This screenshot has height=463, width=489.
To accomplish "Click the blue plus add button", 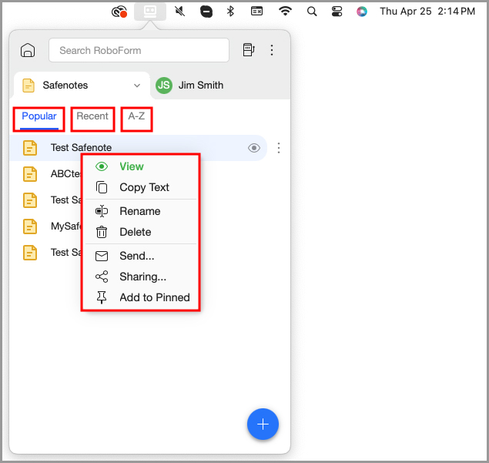I will tap(263, 424).
